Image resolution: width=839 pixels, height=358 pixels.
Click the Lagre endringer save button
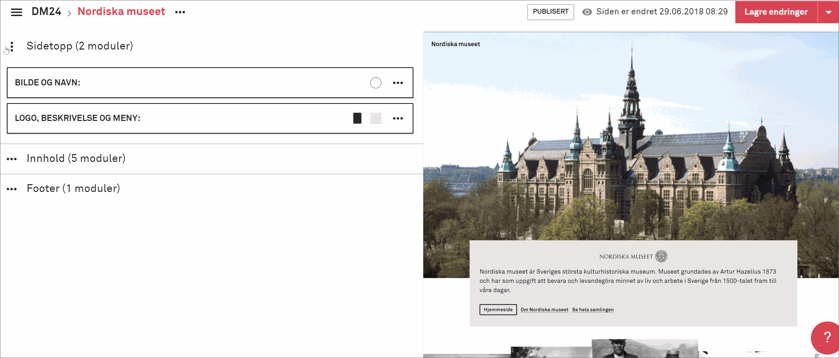[x=776, y=12]
